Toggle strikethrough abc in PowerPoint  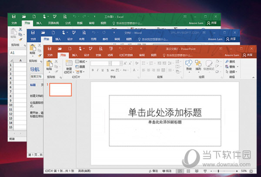click(x=113, y=70)
